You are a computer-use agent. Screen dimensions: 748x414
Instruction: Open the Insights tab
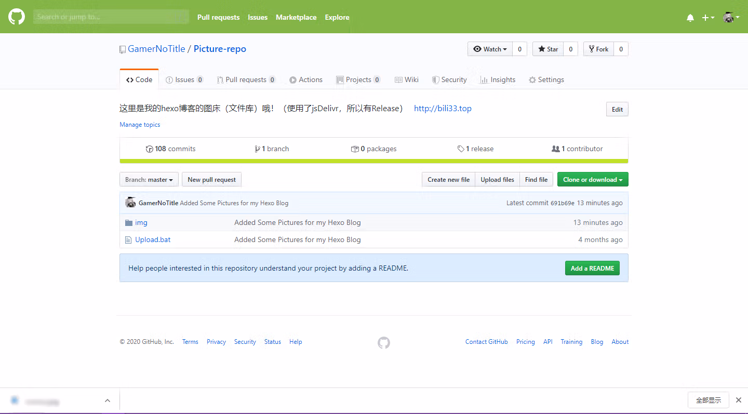pyautogui.click(x=498, y=79)
